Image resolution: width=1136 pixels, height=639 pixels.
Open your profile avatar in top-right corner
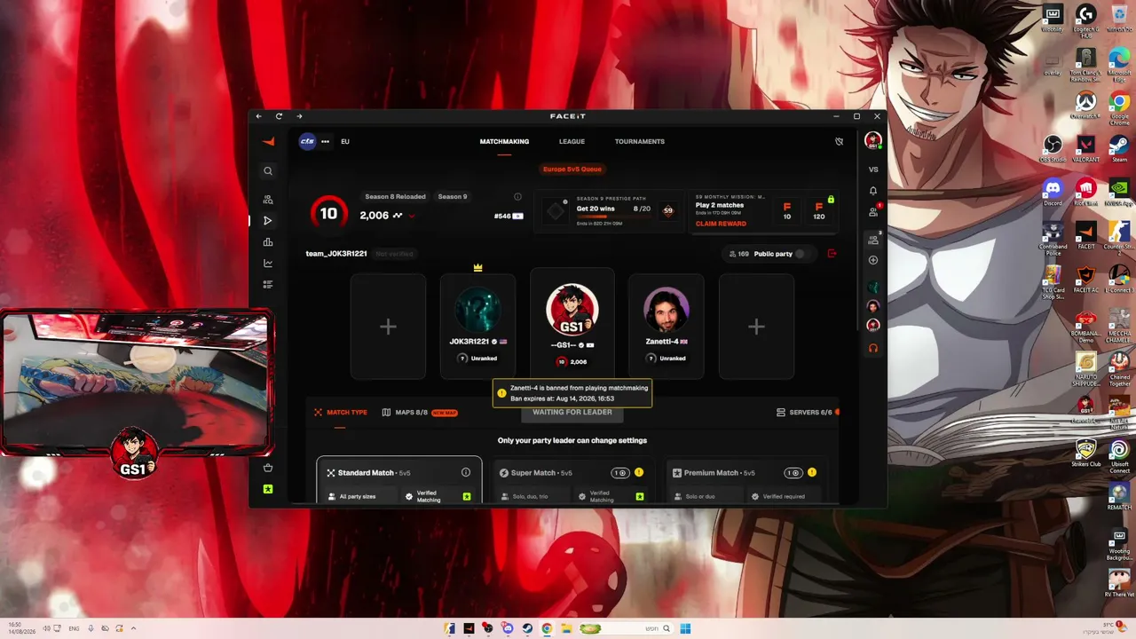tap(873, 141)
